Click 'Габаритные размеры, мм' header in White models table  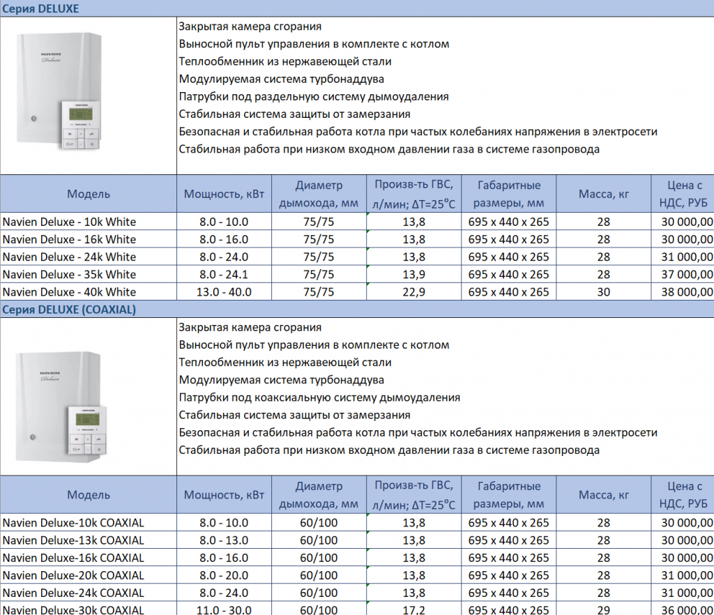[508, 194]
